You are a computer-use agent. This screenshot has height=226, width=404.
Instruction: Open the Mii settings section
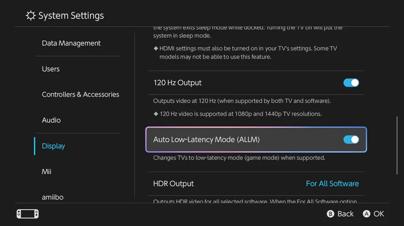[x=47, y=171]
